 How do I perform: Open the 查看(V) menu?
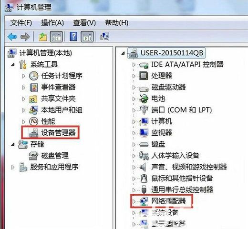point(84,23)
